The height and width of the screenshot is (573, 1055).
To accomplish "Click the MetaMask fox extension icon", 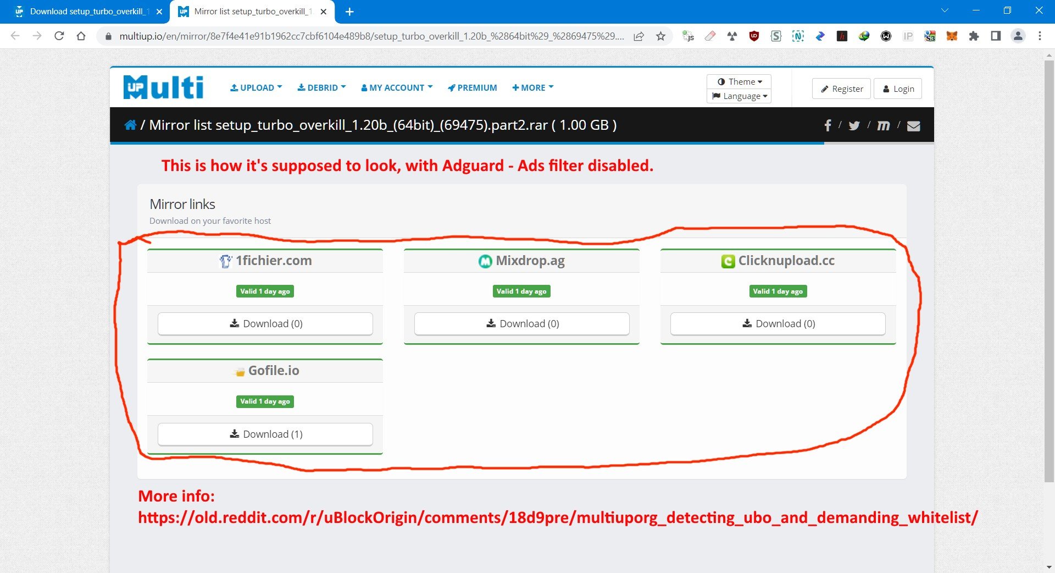I will 951,36.
